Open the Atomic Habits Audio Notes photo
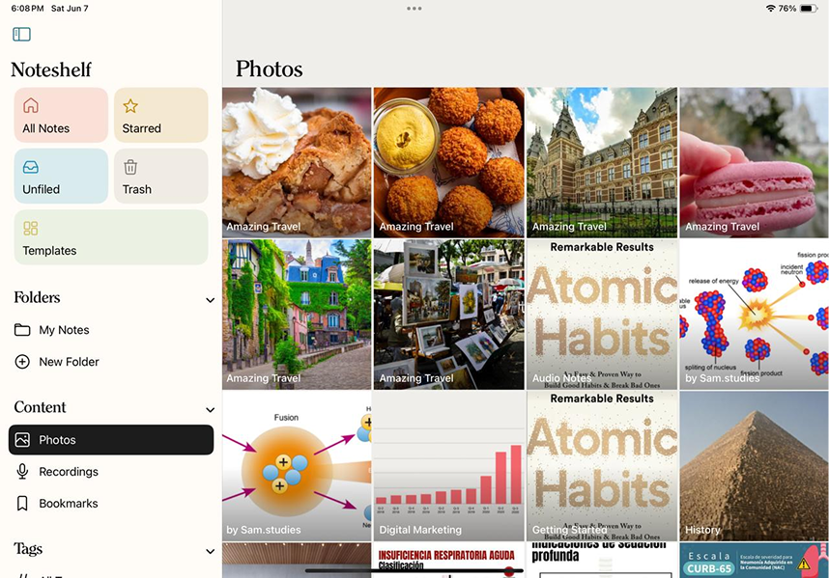Viewport: 829px width, 578px height. click(601, 314)
